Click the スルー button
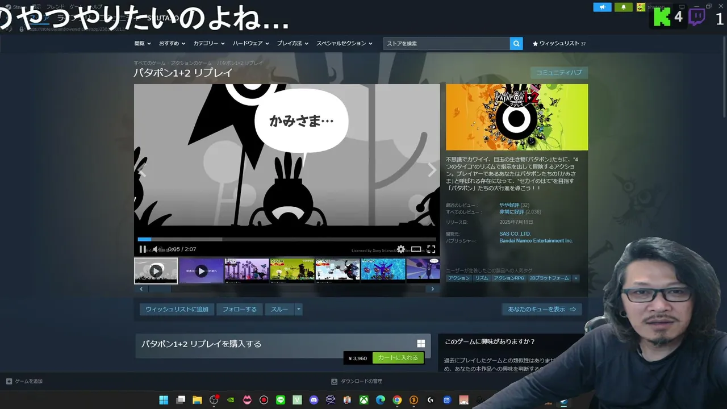This screenshot has width=727, height=409. pos(279,310)
